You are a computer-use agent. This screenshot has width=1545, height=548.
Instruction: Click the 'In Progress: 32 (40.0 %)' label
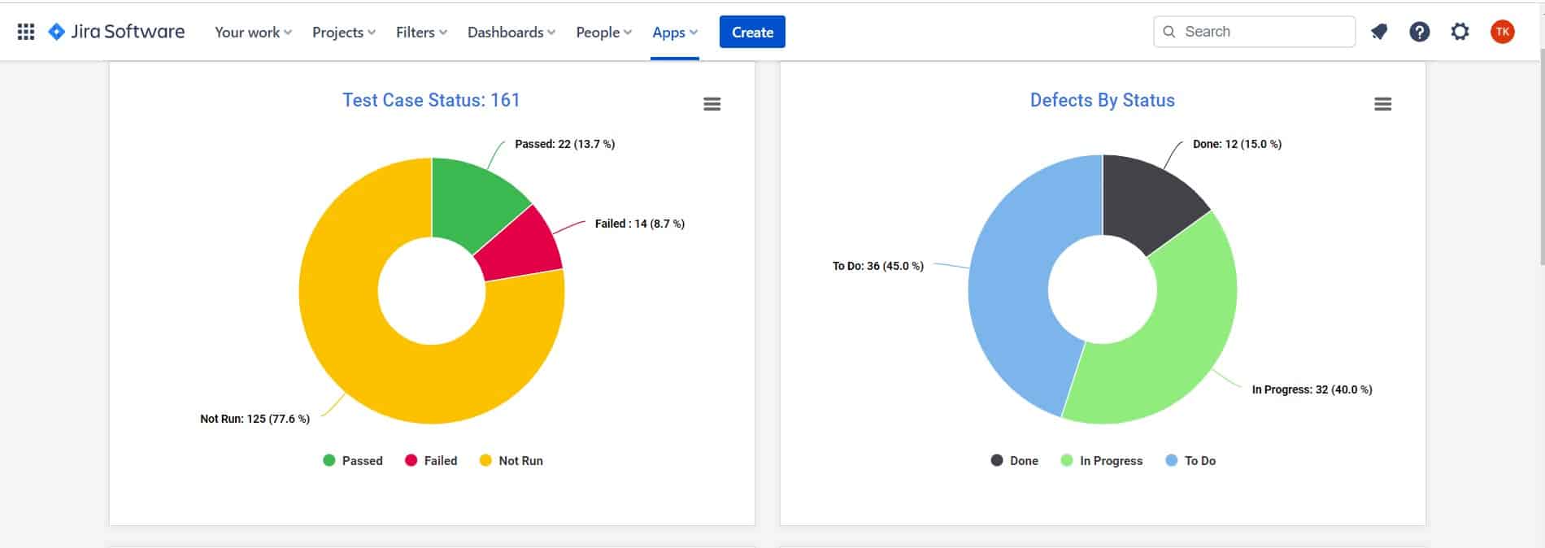point(1312,389)
